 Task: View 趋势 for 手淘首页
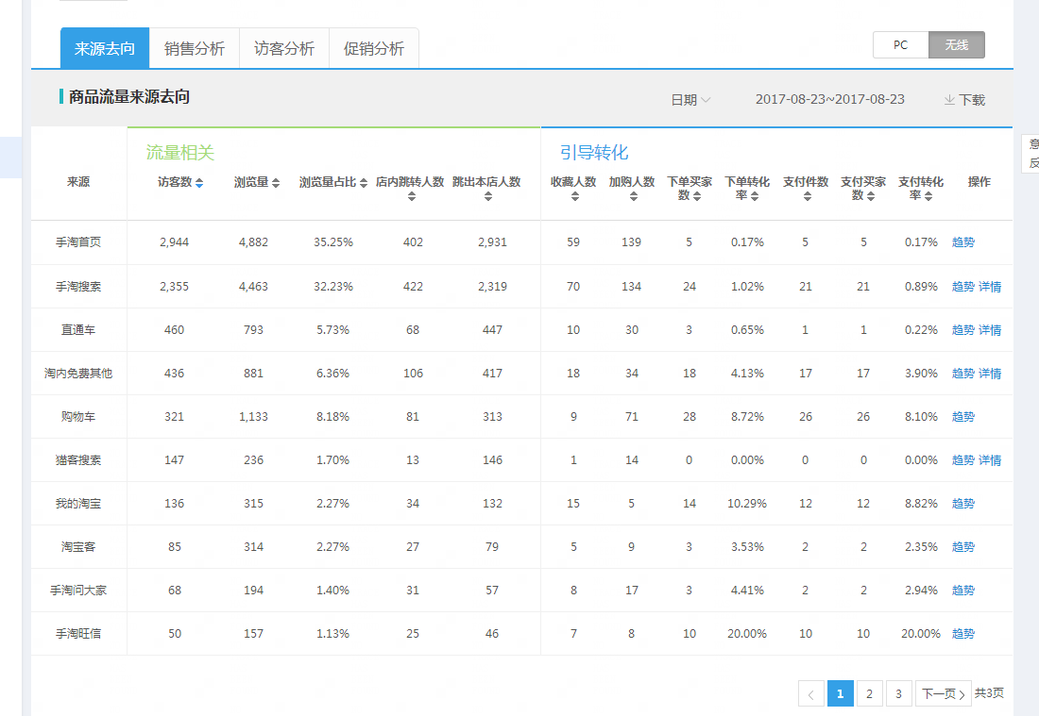(962, 242)
